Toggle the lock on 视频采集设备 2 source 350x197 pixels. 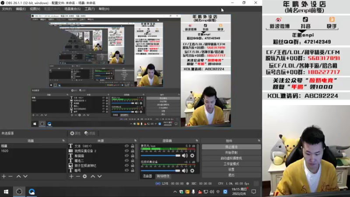[x=133, y=151]
